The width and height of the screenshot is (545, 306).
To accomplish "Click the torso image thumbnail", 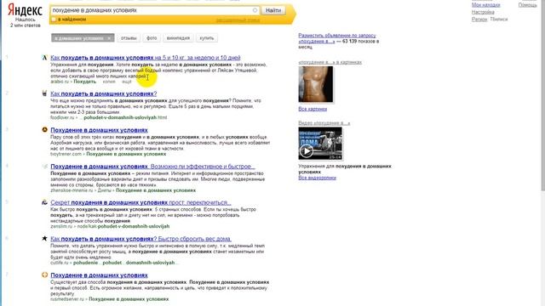I will click(316, 84).
